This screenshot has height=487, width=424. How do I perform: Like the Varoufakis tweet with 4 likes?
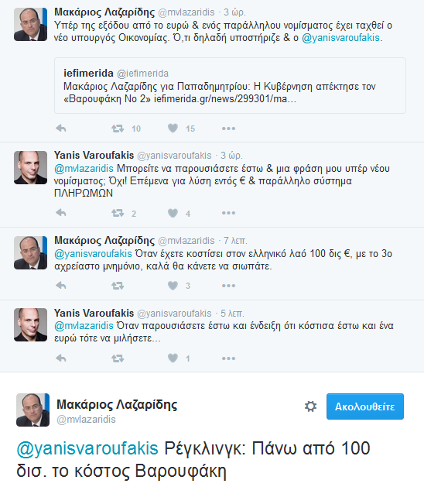(173, 213)
